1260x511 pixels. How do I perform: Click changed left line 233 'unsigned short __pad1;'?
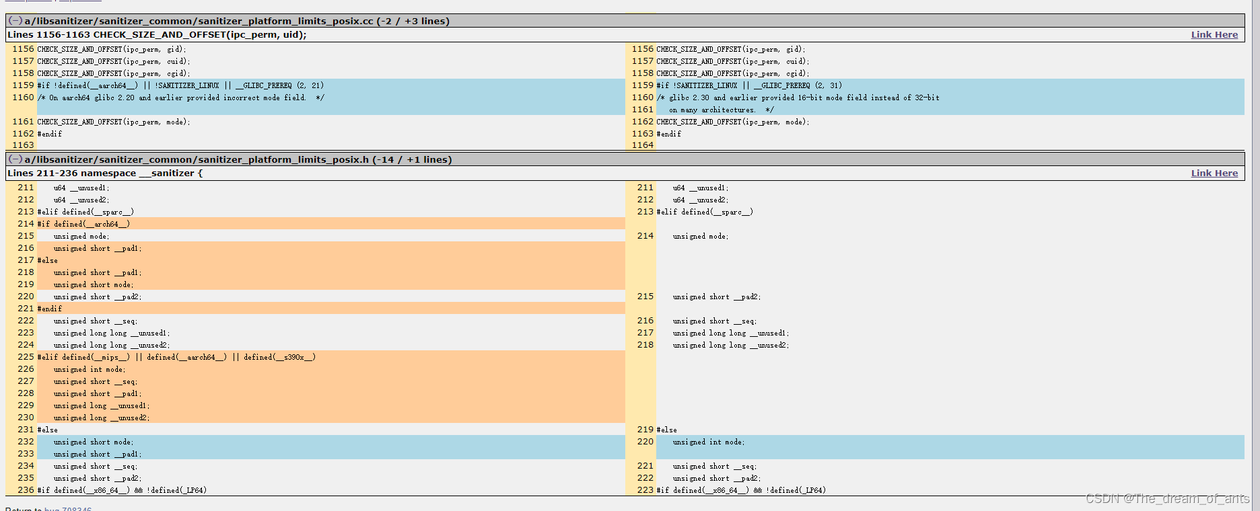coord(98,454)
